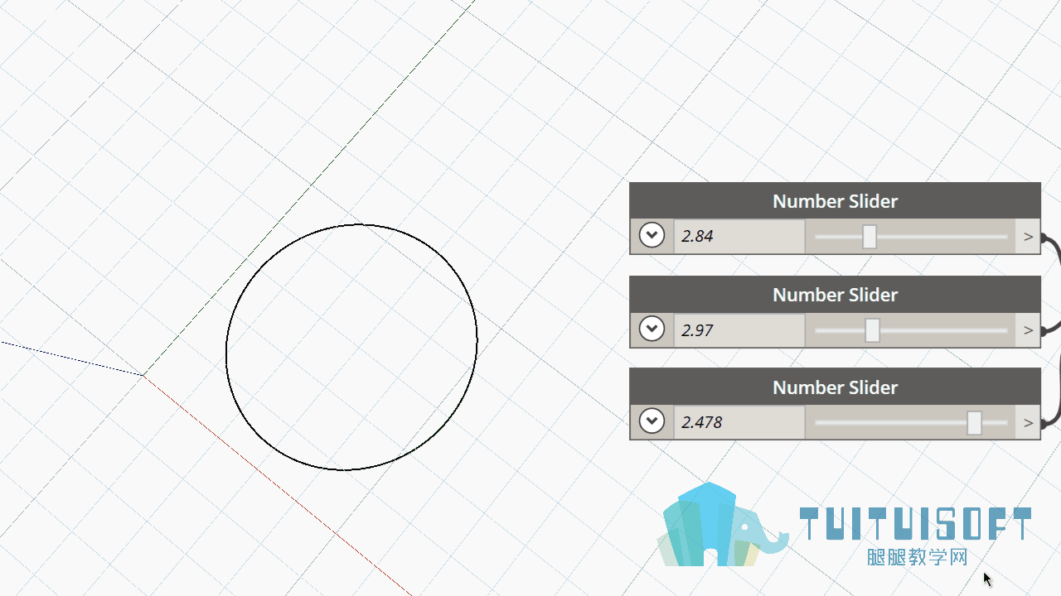This screenshot has height=596, width=1061.
Task: Click the slider handle of the 2.478 slider
Action: pyautogui.click(x=975, y=423)
